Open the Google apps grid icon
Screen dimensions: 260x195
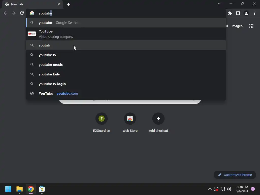click(x=251, y=26)
